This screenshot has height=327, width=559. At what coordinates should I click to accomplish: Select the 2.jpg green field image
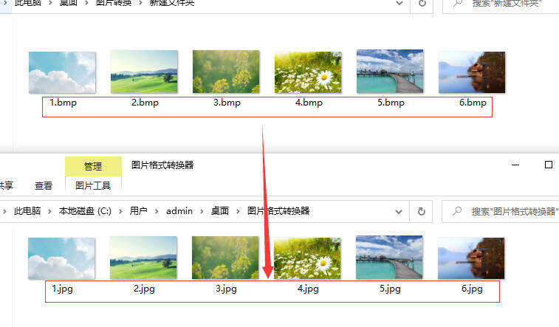coord(143,258)
